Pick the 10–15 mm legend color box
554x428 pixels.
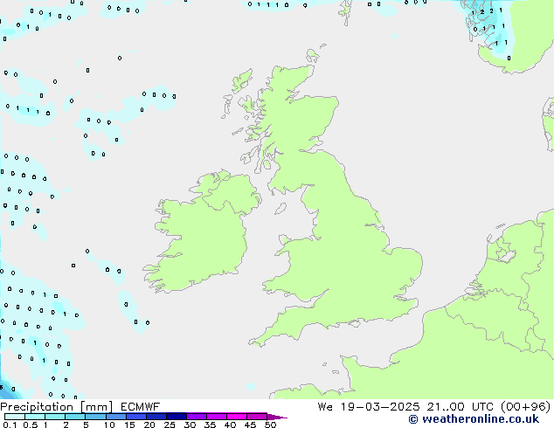pyautogui.click(x=115, y=417)
